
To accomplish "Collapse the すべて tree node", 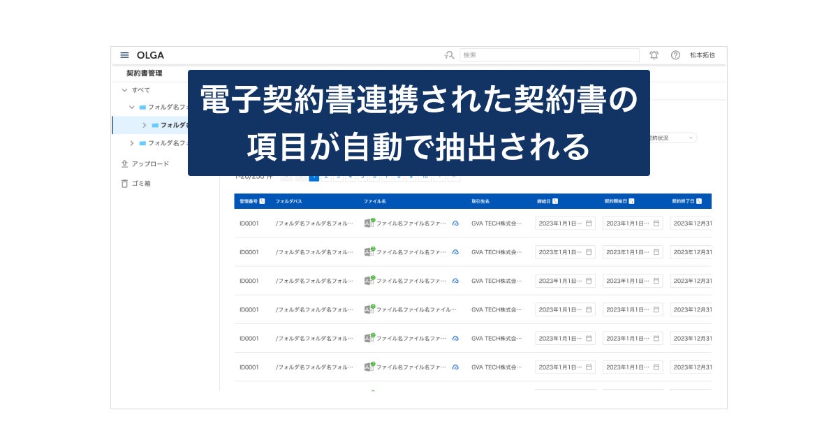I will pyautogui.click(x=124, y=90).
